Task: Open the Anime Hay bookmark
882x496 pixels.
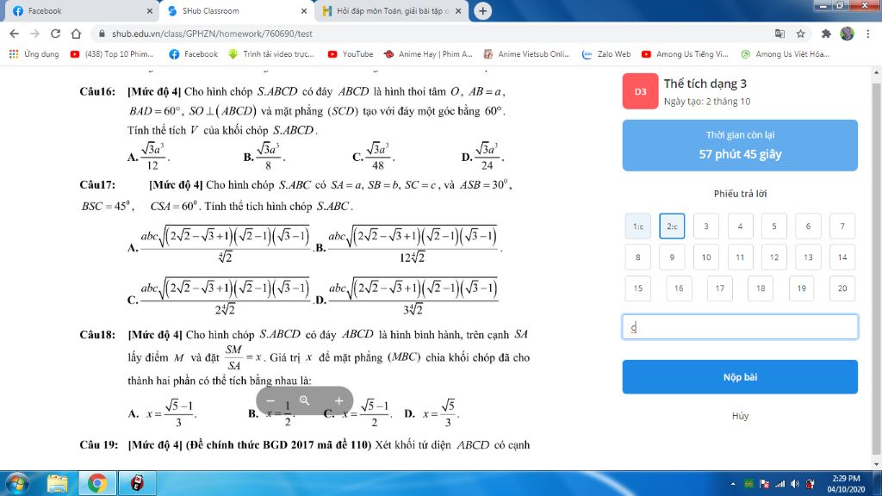Action: pyautogui.click(x=428, y=54)
